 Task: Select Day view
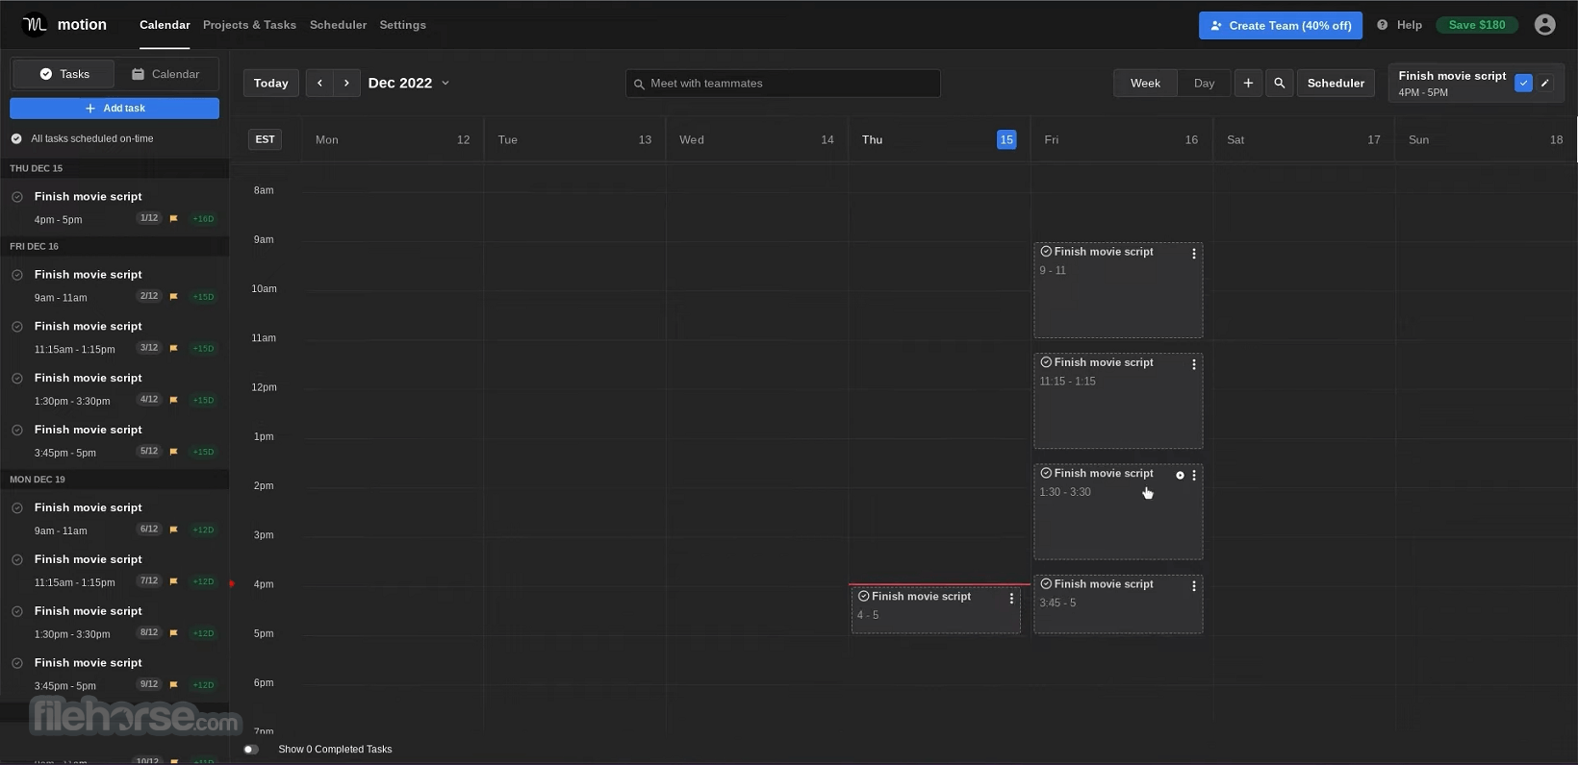[x=1204, y=84]
